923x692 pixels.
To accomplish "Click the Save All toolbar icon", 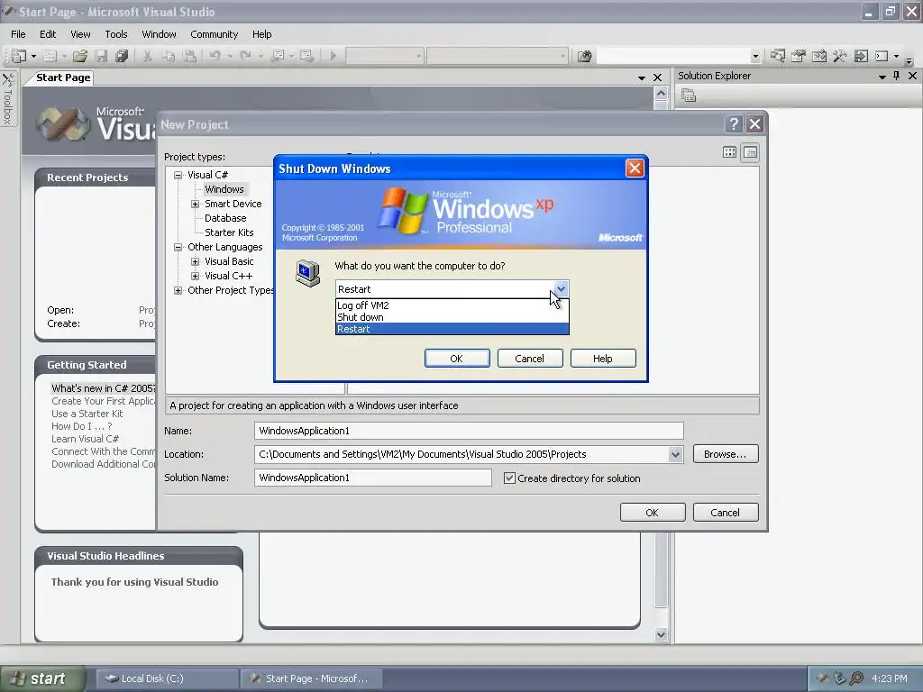I will (122, 56).
